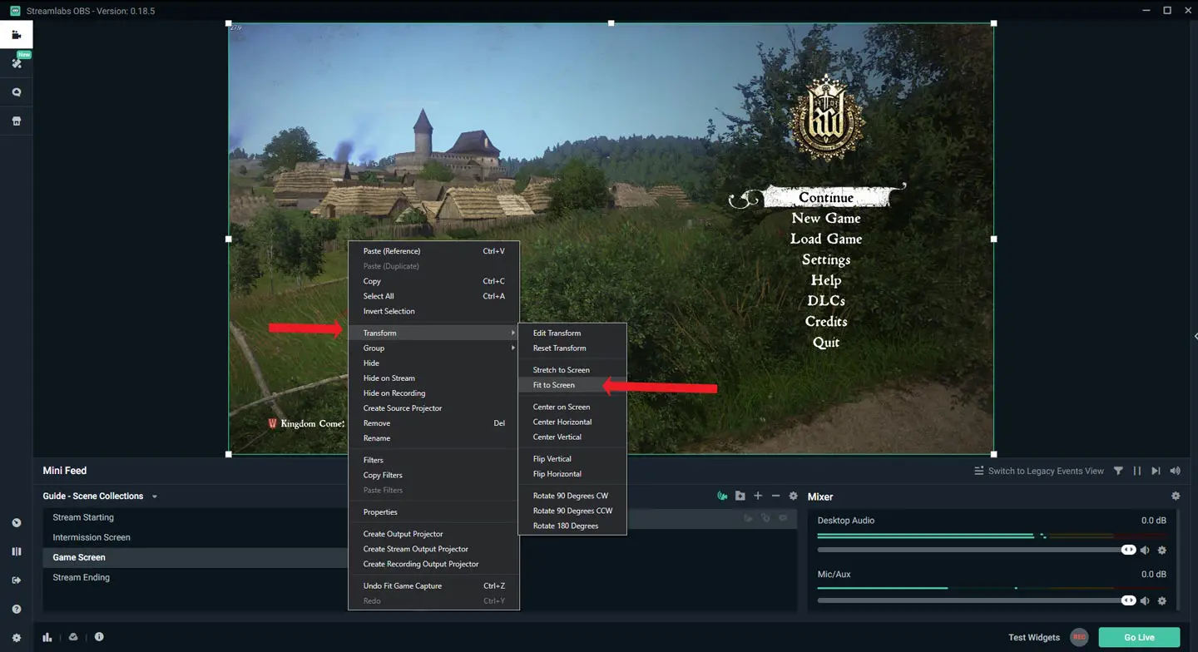Select Rotate 180 Degrees
Viewport: 1198px width, 652px height.
click(x=572, y=526)
